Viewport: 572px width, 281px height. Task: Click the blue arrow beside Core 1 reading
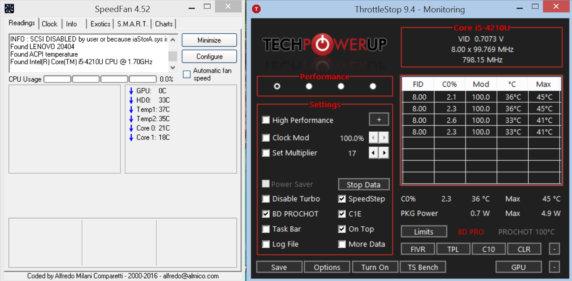(x=131, y=138)
